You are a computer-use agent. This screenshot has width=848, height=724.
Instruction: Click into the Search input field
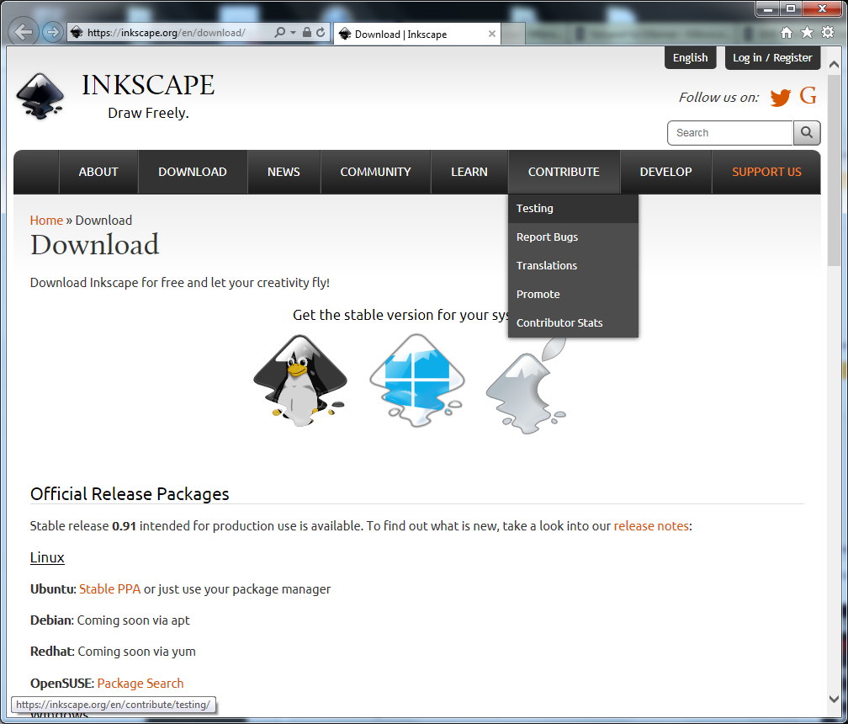730,133
